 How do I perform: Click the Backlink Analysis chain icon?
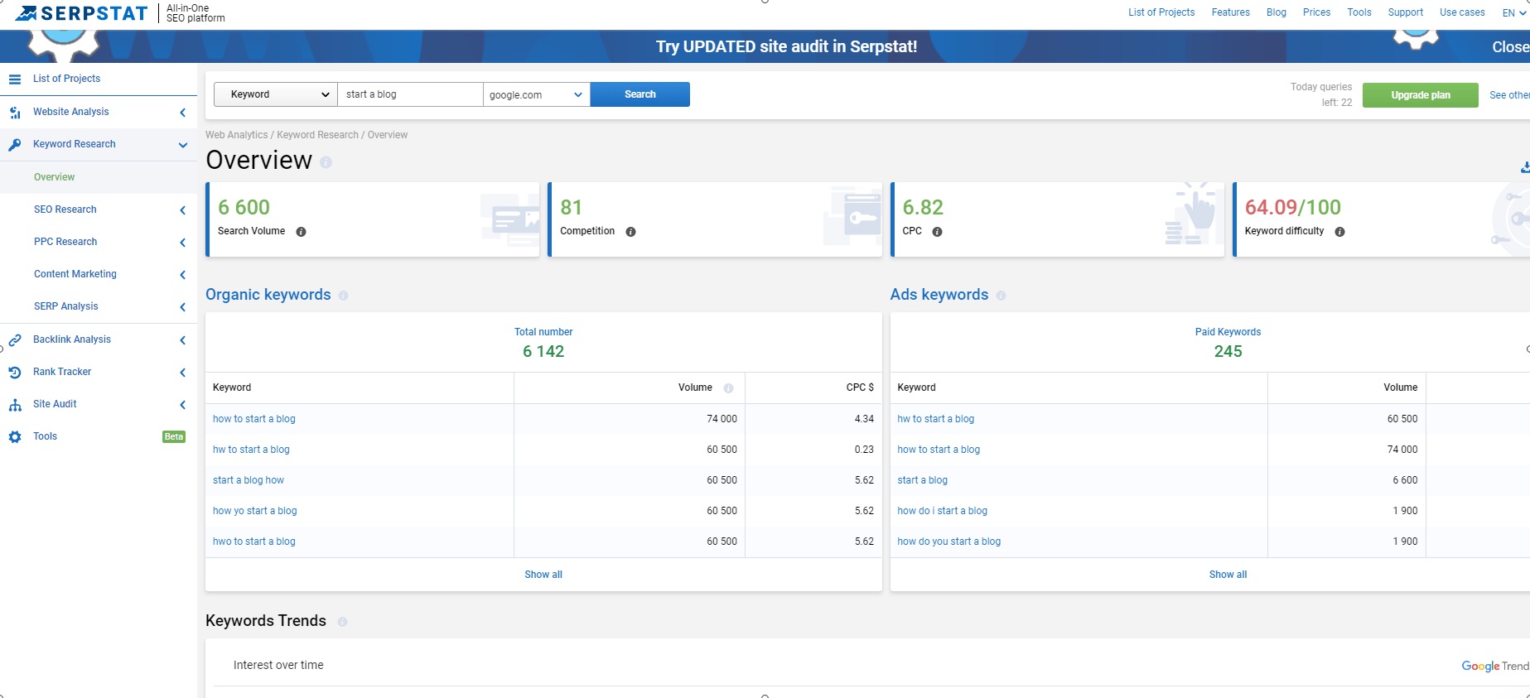pos(15,340)
